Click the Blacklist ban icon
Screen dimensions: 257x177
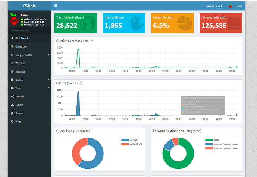(12, 71)
